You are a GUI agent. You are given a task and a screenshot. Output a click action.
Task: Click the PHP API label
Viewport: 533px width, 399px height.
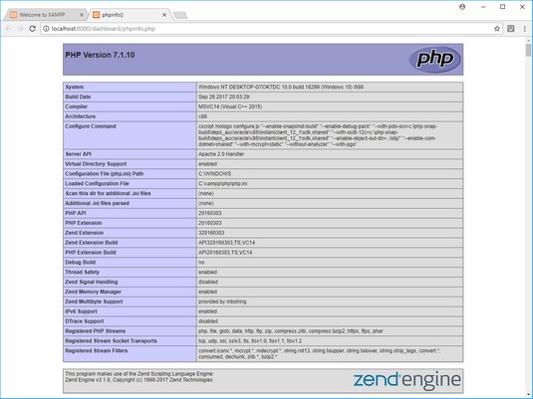pyautogui.click(x=76, y=213)
